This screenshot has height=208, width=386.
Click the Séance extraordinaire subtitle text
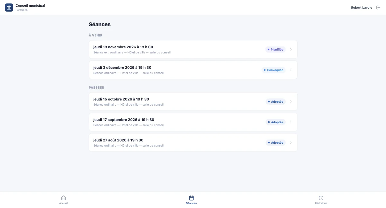(x=132, y=52)
